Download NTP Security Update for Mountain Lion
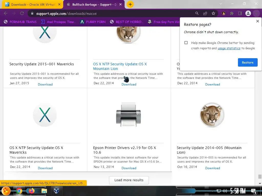 point(129,84)
